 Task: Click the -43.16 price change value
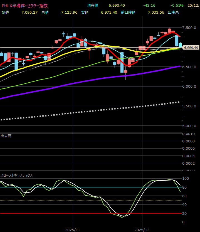(x=149, y=6)
